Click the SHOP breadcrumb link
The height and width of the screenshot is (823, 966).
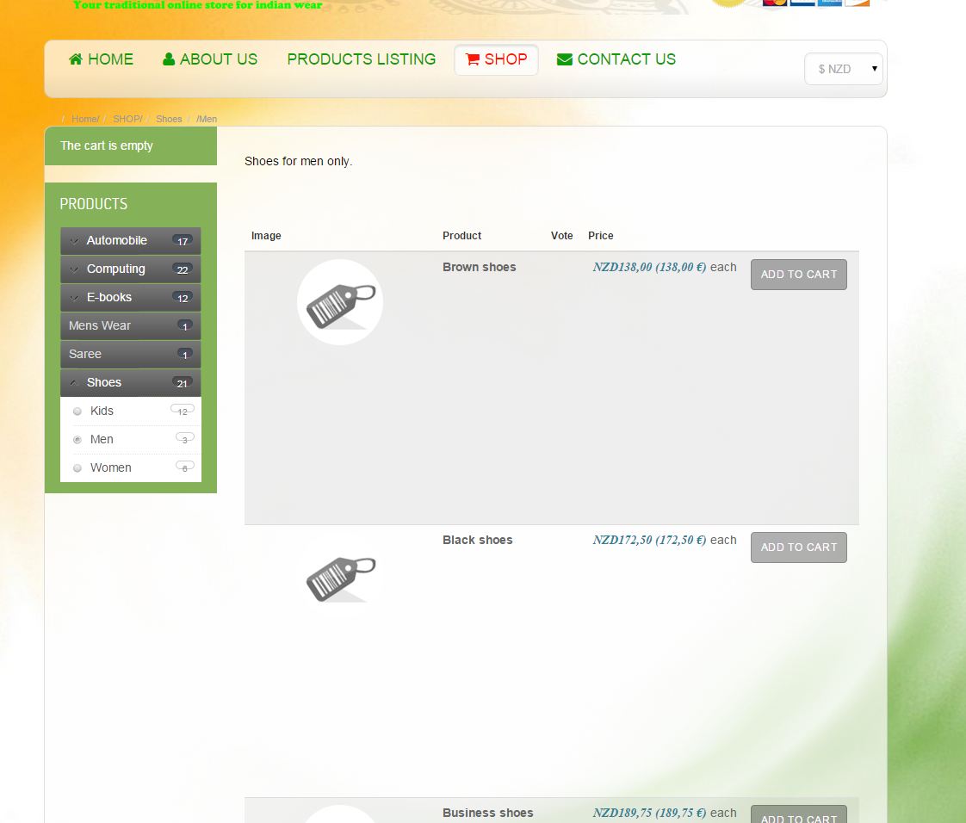[x=127, y=119]
